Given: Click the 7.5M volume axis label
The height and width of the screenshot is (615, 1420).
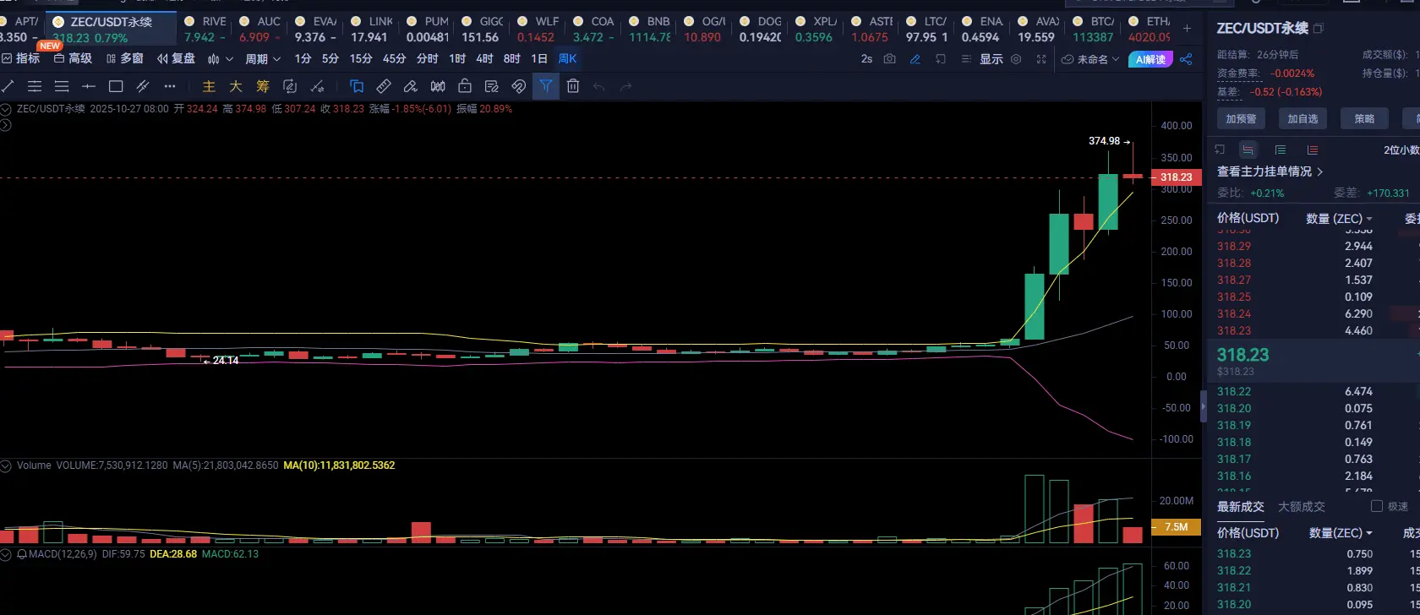Looking at the screenshot, I should pyautogui.click(x=1176, y=527).
